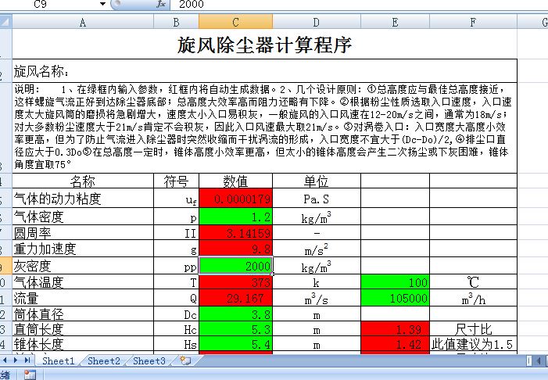Click the macro record icon in status bar
This screenshot has width=548, height=380.
coord(30,375)
